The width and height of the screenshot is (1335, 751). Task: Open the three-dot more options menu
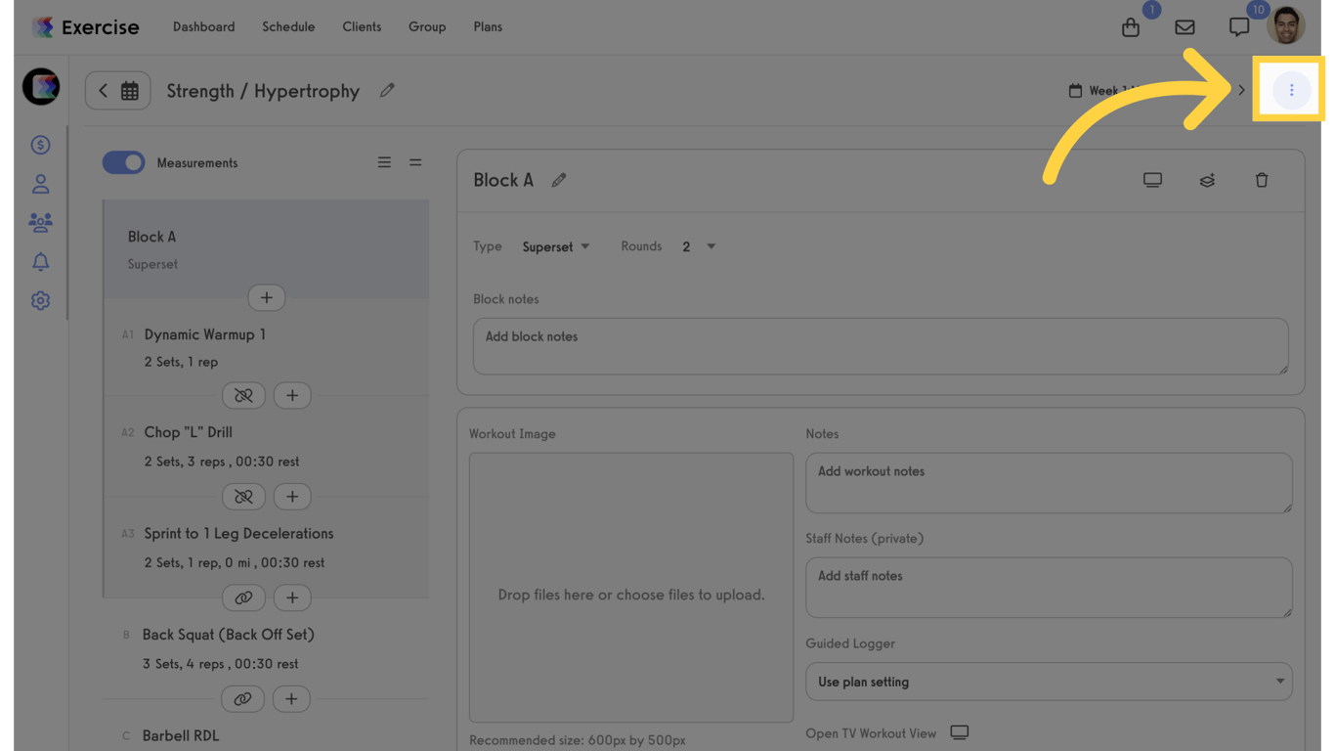click(x=1291, y=90)
